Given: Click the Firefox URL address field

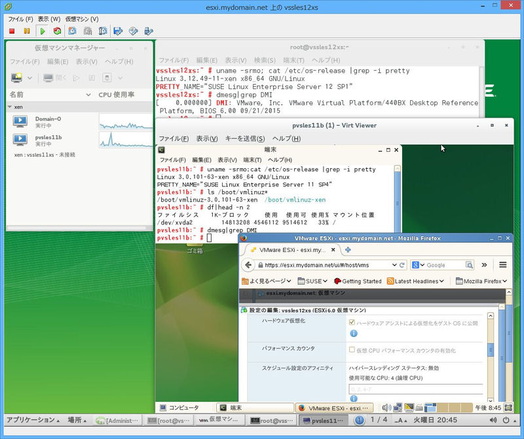Looking at the screenshot, I should 327,265.
